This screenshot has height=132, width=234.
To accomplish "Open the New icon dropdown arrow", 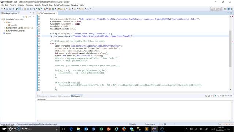I will 5,9.
